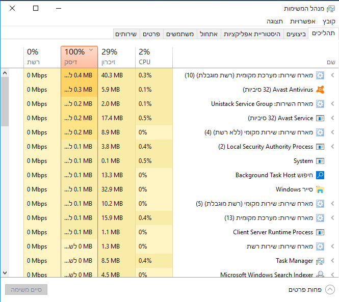Sort by the CPU column header
Viewport: 339px width, 302px height.
tap(154, 57)
